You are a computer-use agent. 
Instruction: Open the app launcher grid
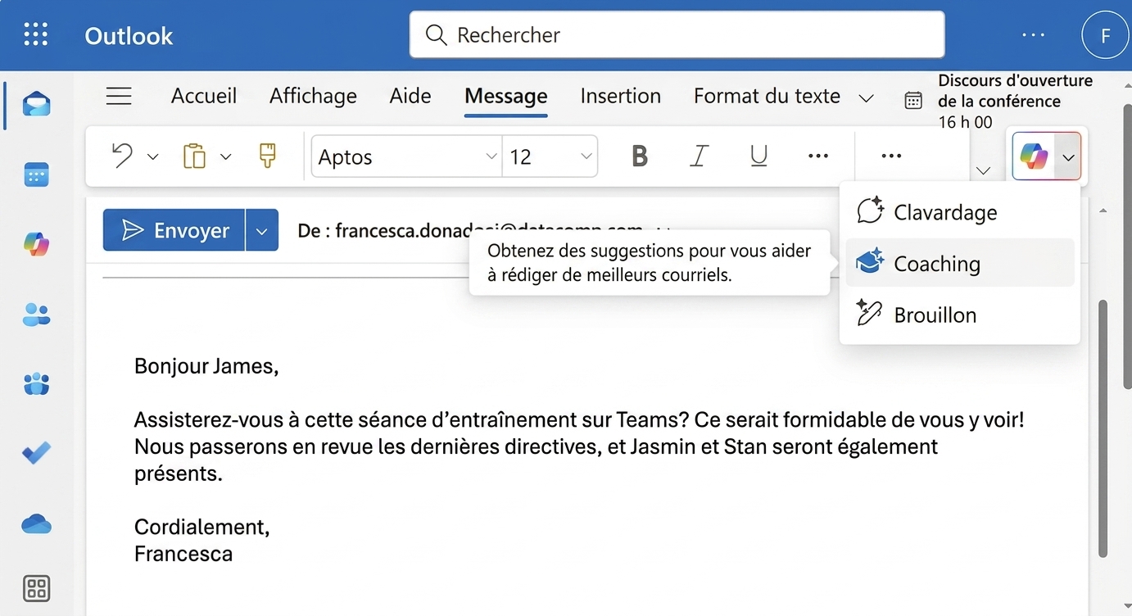click(36, 34)
